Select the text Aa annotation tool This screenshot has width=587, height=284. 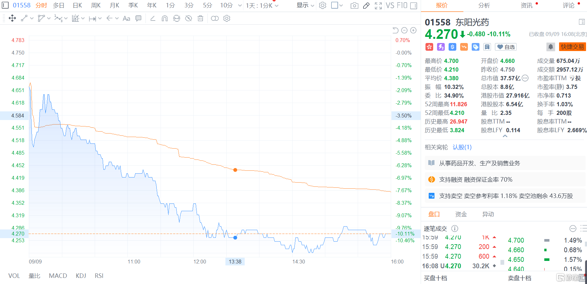coord(127,19)
